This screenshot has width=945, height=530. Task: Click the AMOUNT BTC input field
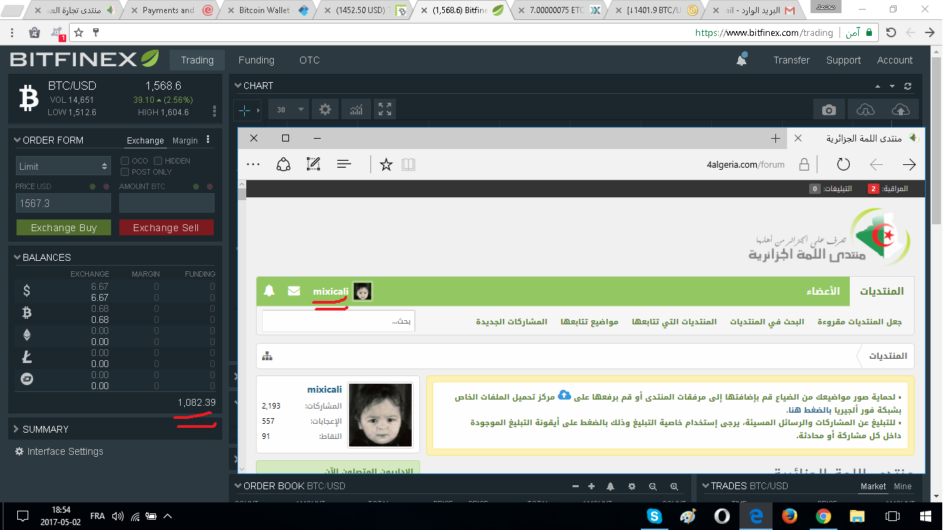[x=166, y=203]
